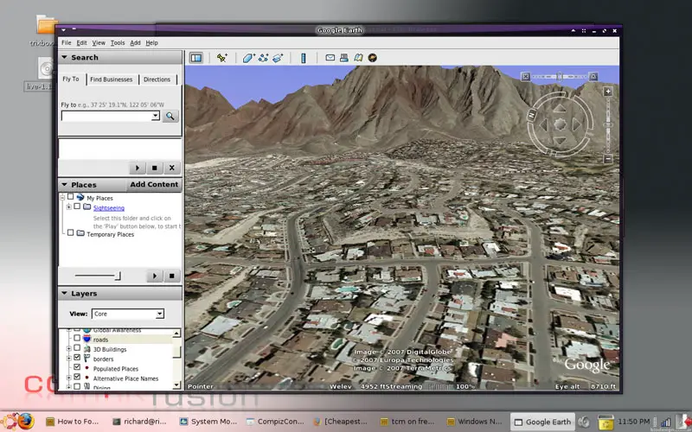This screenshot has height=432, width=692.
Task: Stop the search results tour
Action: 155,168
